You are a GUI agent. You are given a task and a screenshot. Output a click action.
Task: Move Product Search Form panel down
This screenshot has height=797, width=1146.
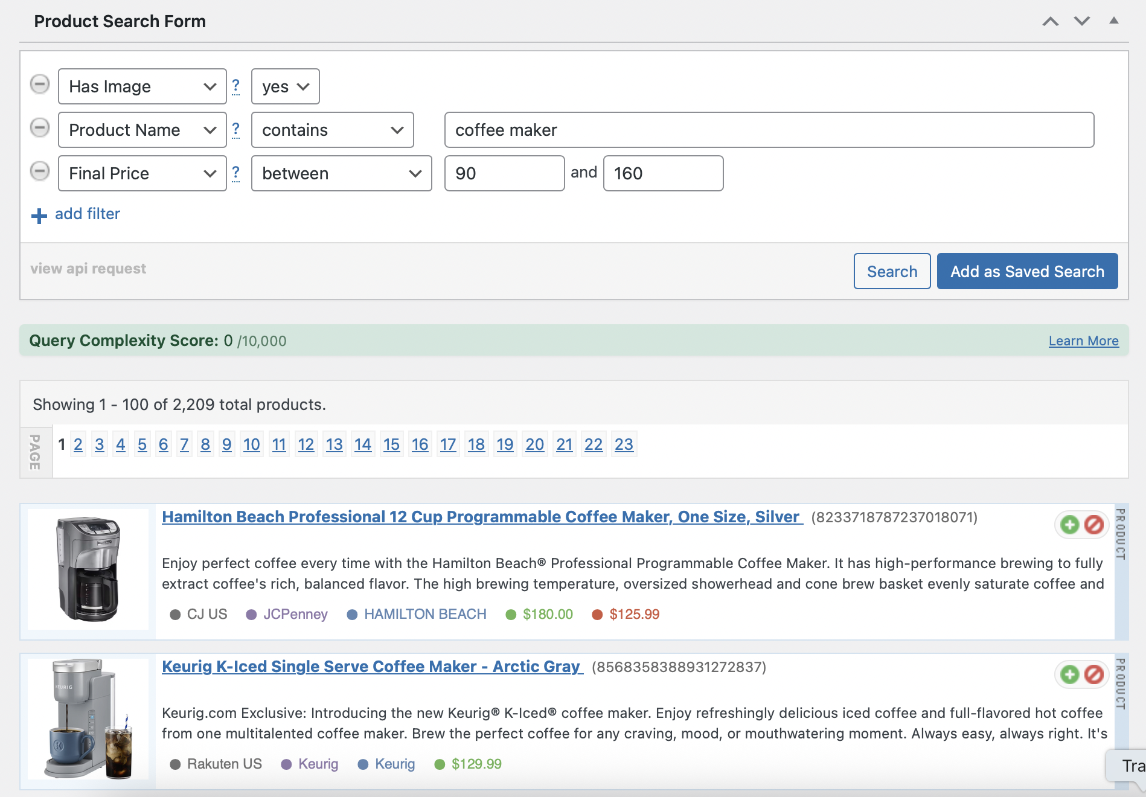1082,21
